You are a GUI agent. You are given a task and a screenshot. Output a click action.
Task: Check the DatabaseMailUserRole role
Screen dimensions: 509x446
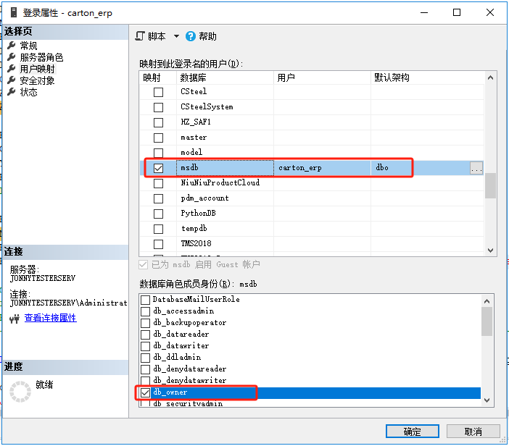(x=145, y=300)
